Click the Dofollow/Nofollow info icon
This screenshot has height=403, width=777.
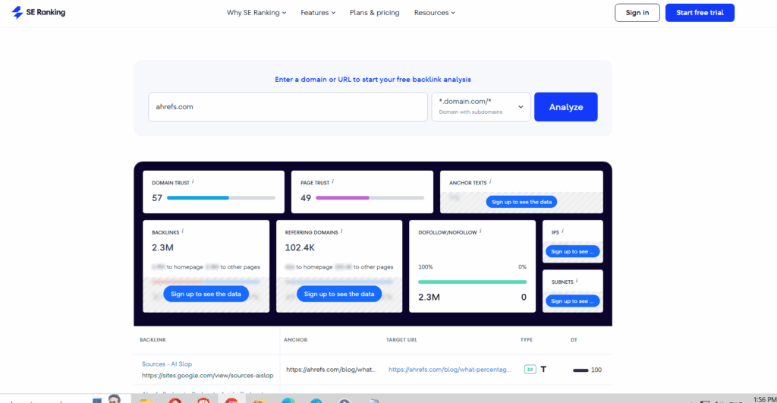pyautogui.click(x=480, y=231)
